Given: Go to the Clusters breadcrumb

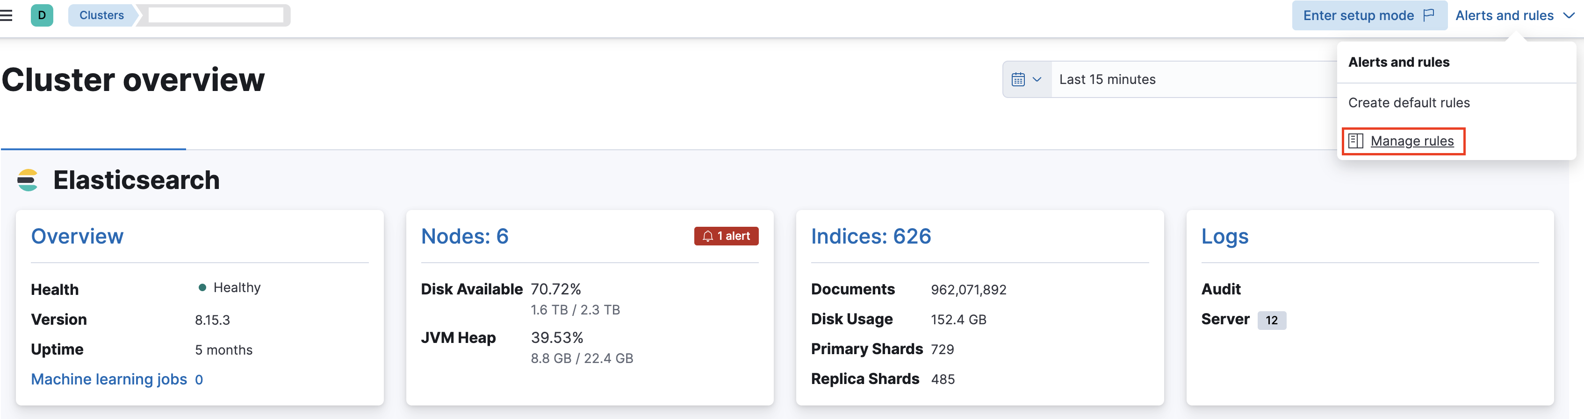Looking at the screenshot, I should tap(101, 15).
